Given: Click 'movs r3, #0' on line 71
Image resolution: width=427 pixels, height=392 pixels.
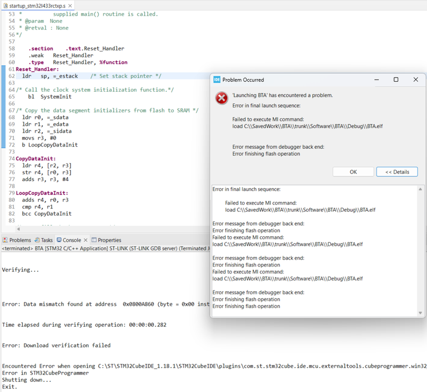Looking at the screenshot, I should (x=39, y=138).
